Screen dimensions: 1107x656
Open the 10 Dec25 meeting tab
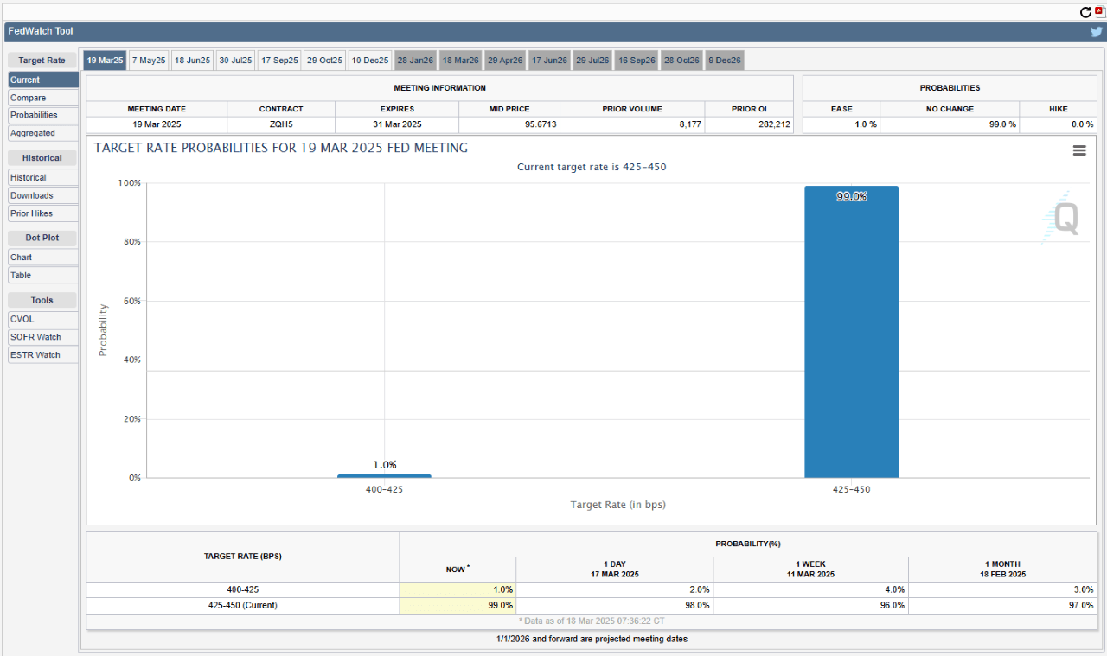coord(370,61)
